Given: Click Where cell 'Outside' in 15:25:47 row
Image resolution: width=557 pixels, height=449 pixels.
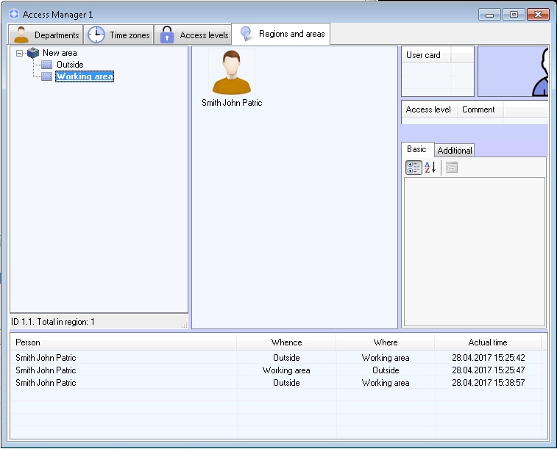Looking at the screenshot, I should coord(386,370).
